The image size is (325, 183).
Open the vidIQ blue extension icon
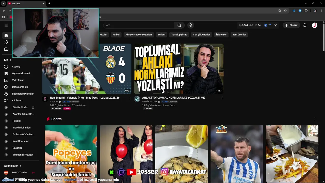click(x=266, y=25)
